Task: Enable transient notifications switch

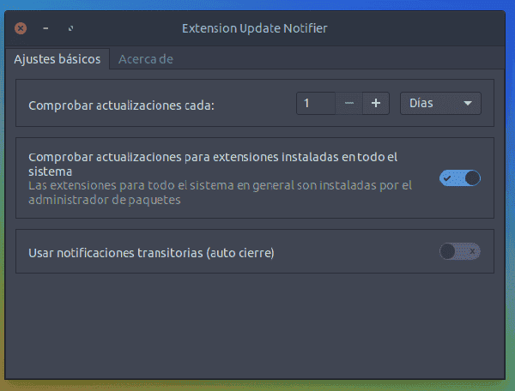Action: (x=460, y=251)
